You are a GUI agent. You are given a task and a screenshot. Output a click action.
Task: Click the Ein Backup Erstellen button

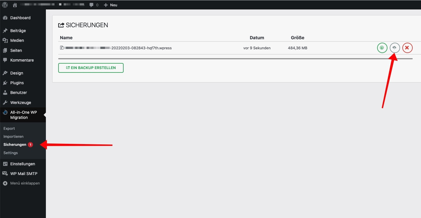[91, 68]
